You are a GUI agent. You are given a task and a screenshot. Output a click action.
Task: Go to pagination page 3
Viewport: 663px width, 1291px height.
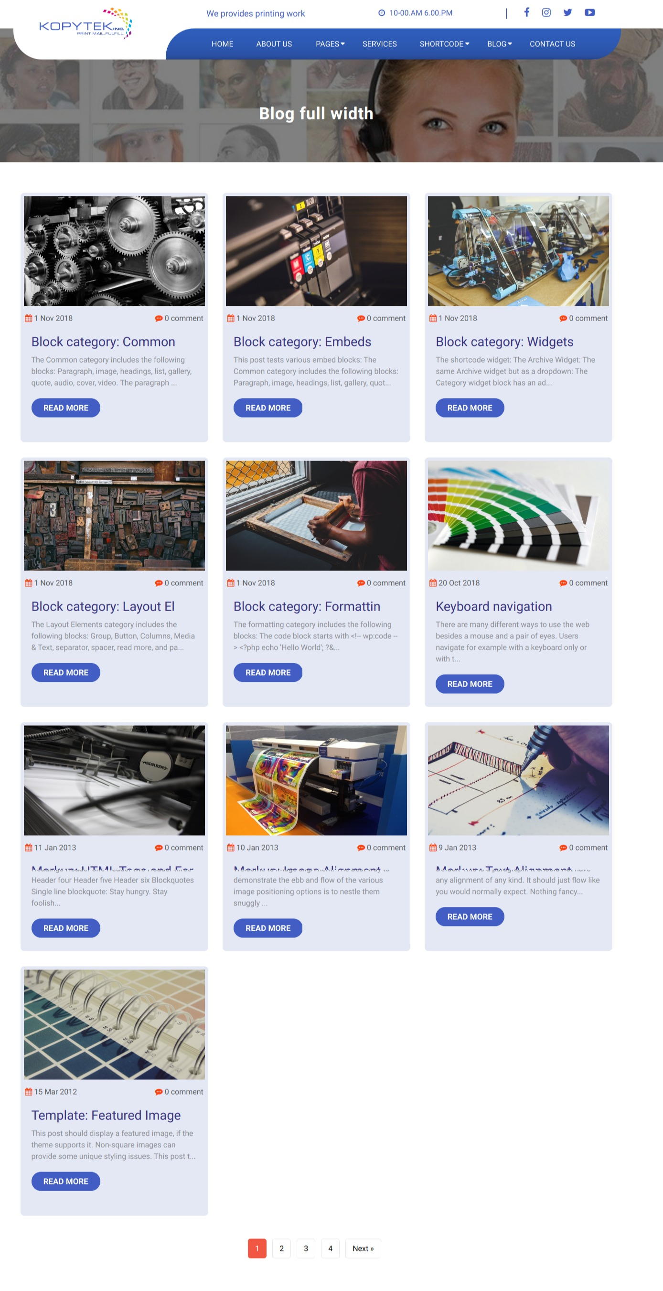pyautogui.click(x=306, y=1248)
